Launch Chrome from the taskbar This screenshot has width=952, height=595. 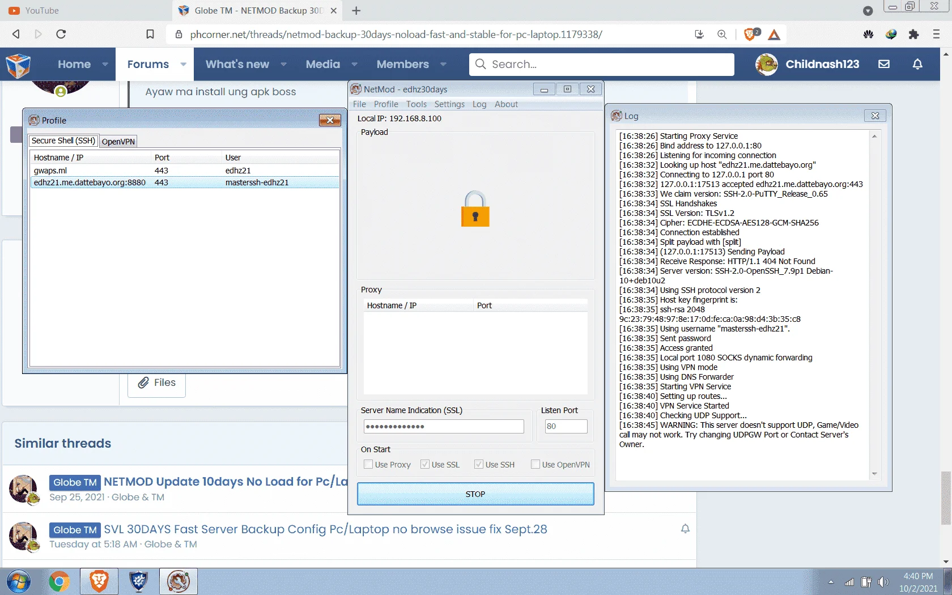(59, 581)
